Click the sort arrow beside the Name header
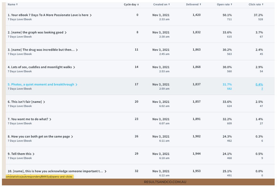Viewport: 279px width, 187px height. click(18, 4)
